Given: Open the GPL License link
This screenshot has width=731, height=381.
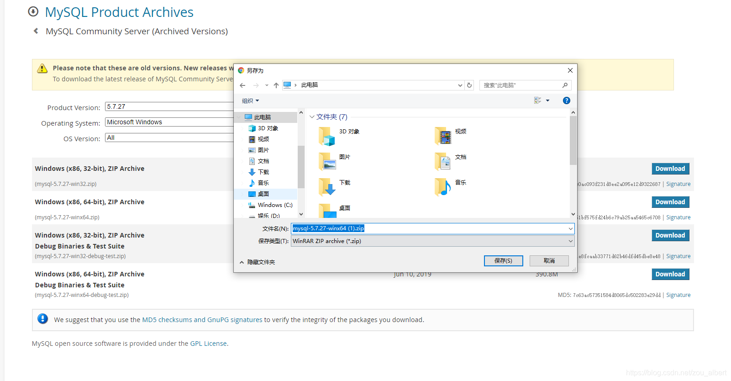Looking at the screenshot, I should pos(209,344).
